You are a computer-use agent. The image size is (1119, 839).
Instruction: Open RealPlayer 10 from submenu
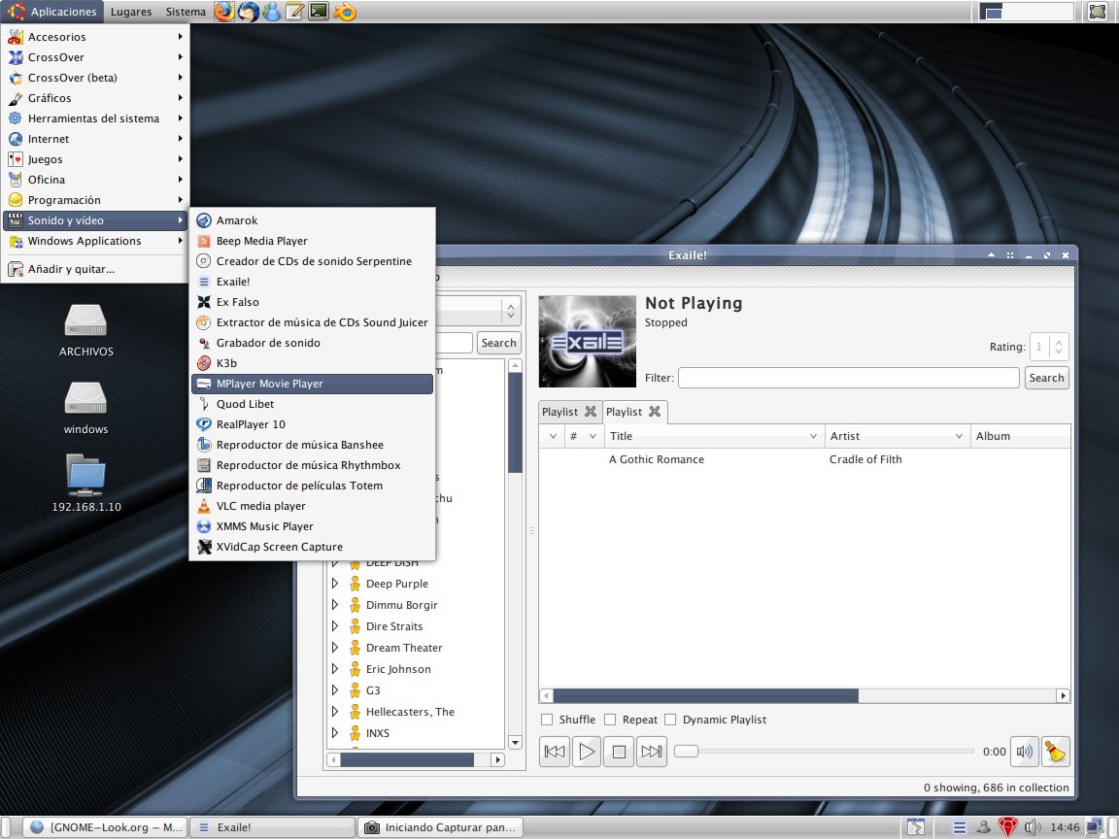(312, 424)
